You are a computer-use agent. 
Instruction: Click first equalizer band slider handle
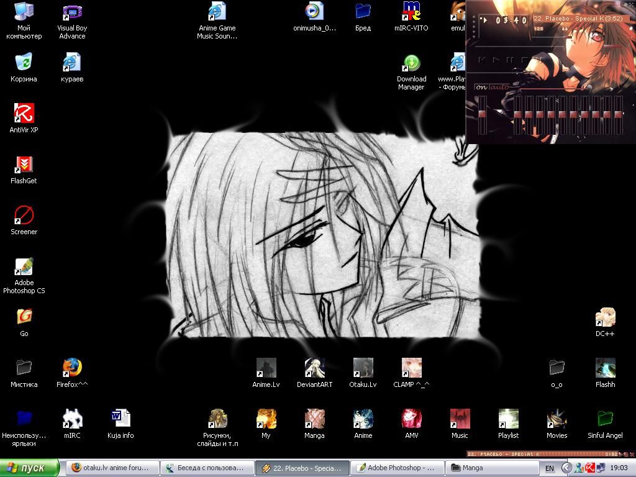(x=517, y=114)
